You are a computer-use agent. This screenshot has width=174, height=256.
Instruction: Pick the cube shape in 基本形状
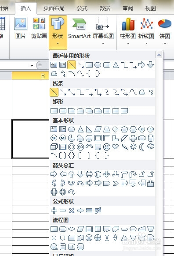click(54, 147)
